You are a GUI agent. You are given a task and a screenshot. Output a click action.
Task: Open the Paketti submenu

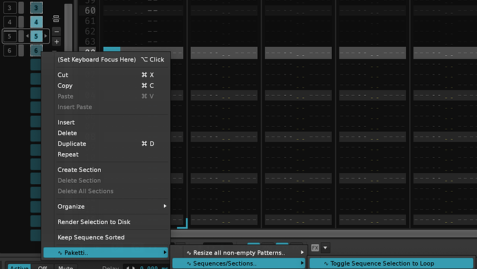tap(106, 252)
